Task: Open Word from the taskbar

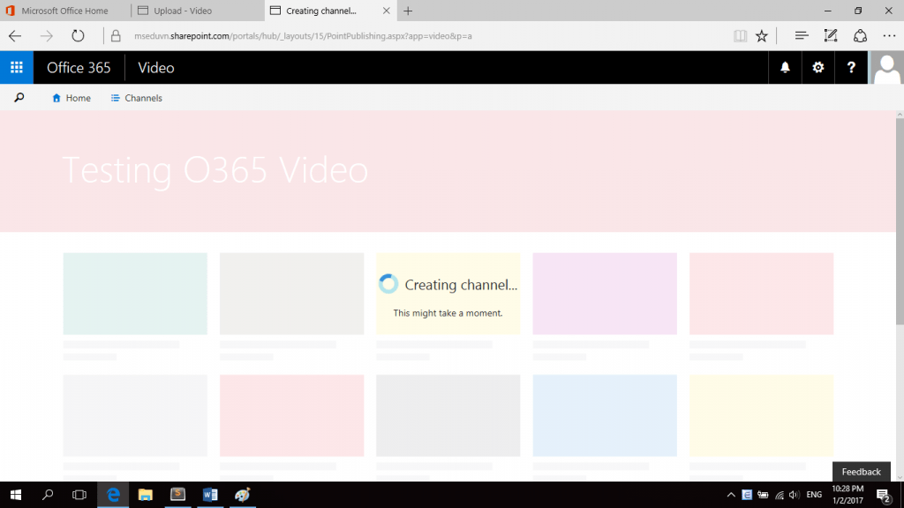Action: [210, 495]
